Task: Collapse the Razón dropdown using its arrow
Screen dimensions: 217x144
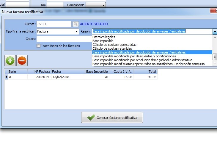Action: (x=215, y=32)
